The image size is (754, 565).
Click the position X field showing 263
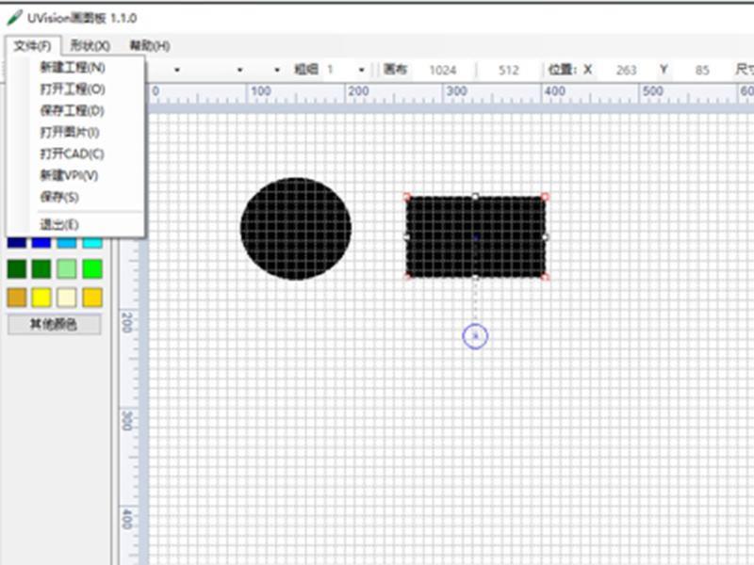coord(626,70)
